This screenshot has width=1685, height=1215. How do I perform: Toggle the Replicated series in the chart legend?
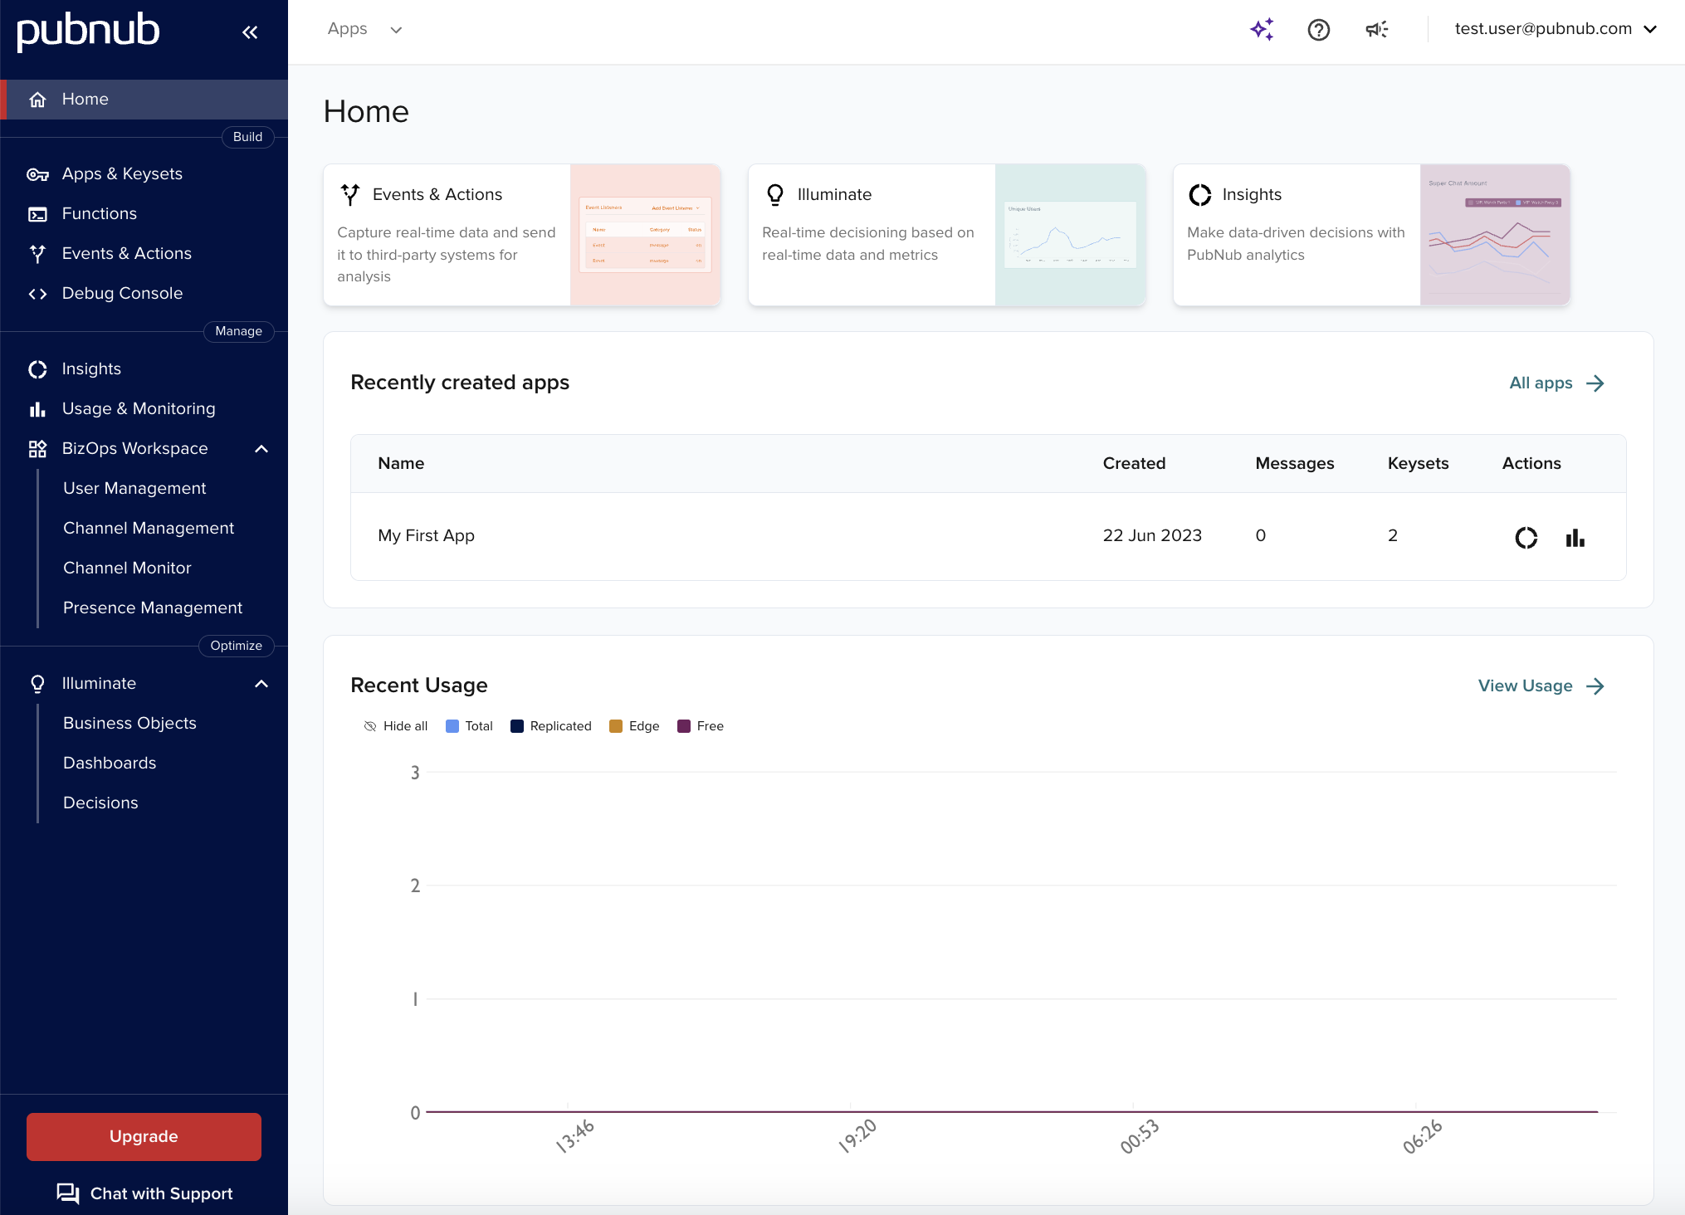tap(550, 725)
